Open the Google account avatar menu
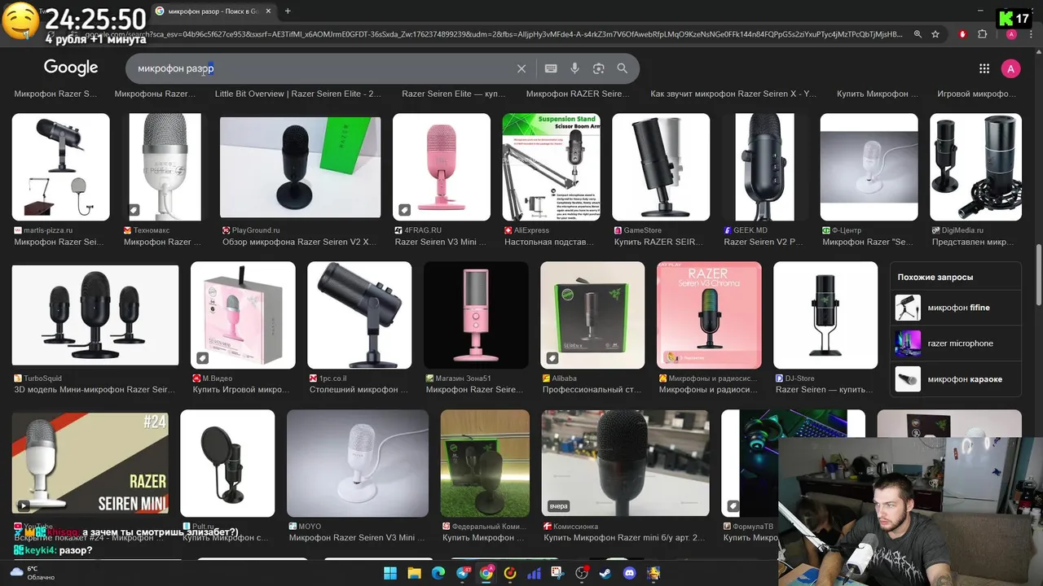 1010,68
